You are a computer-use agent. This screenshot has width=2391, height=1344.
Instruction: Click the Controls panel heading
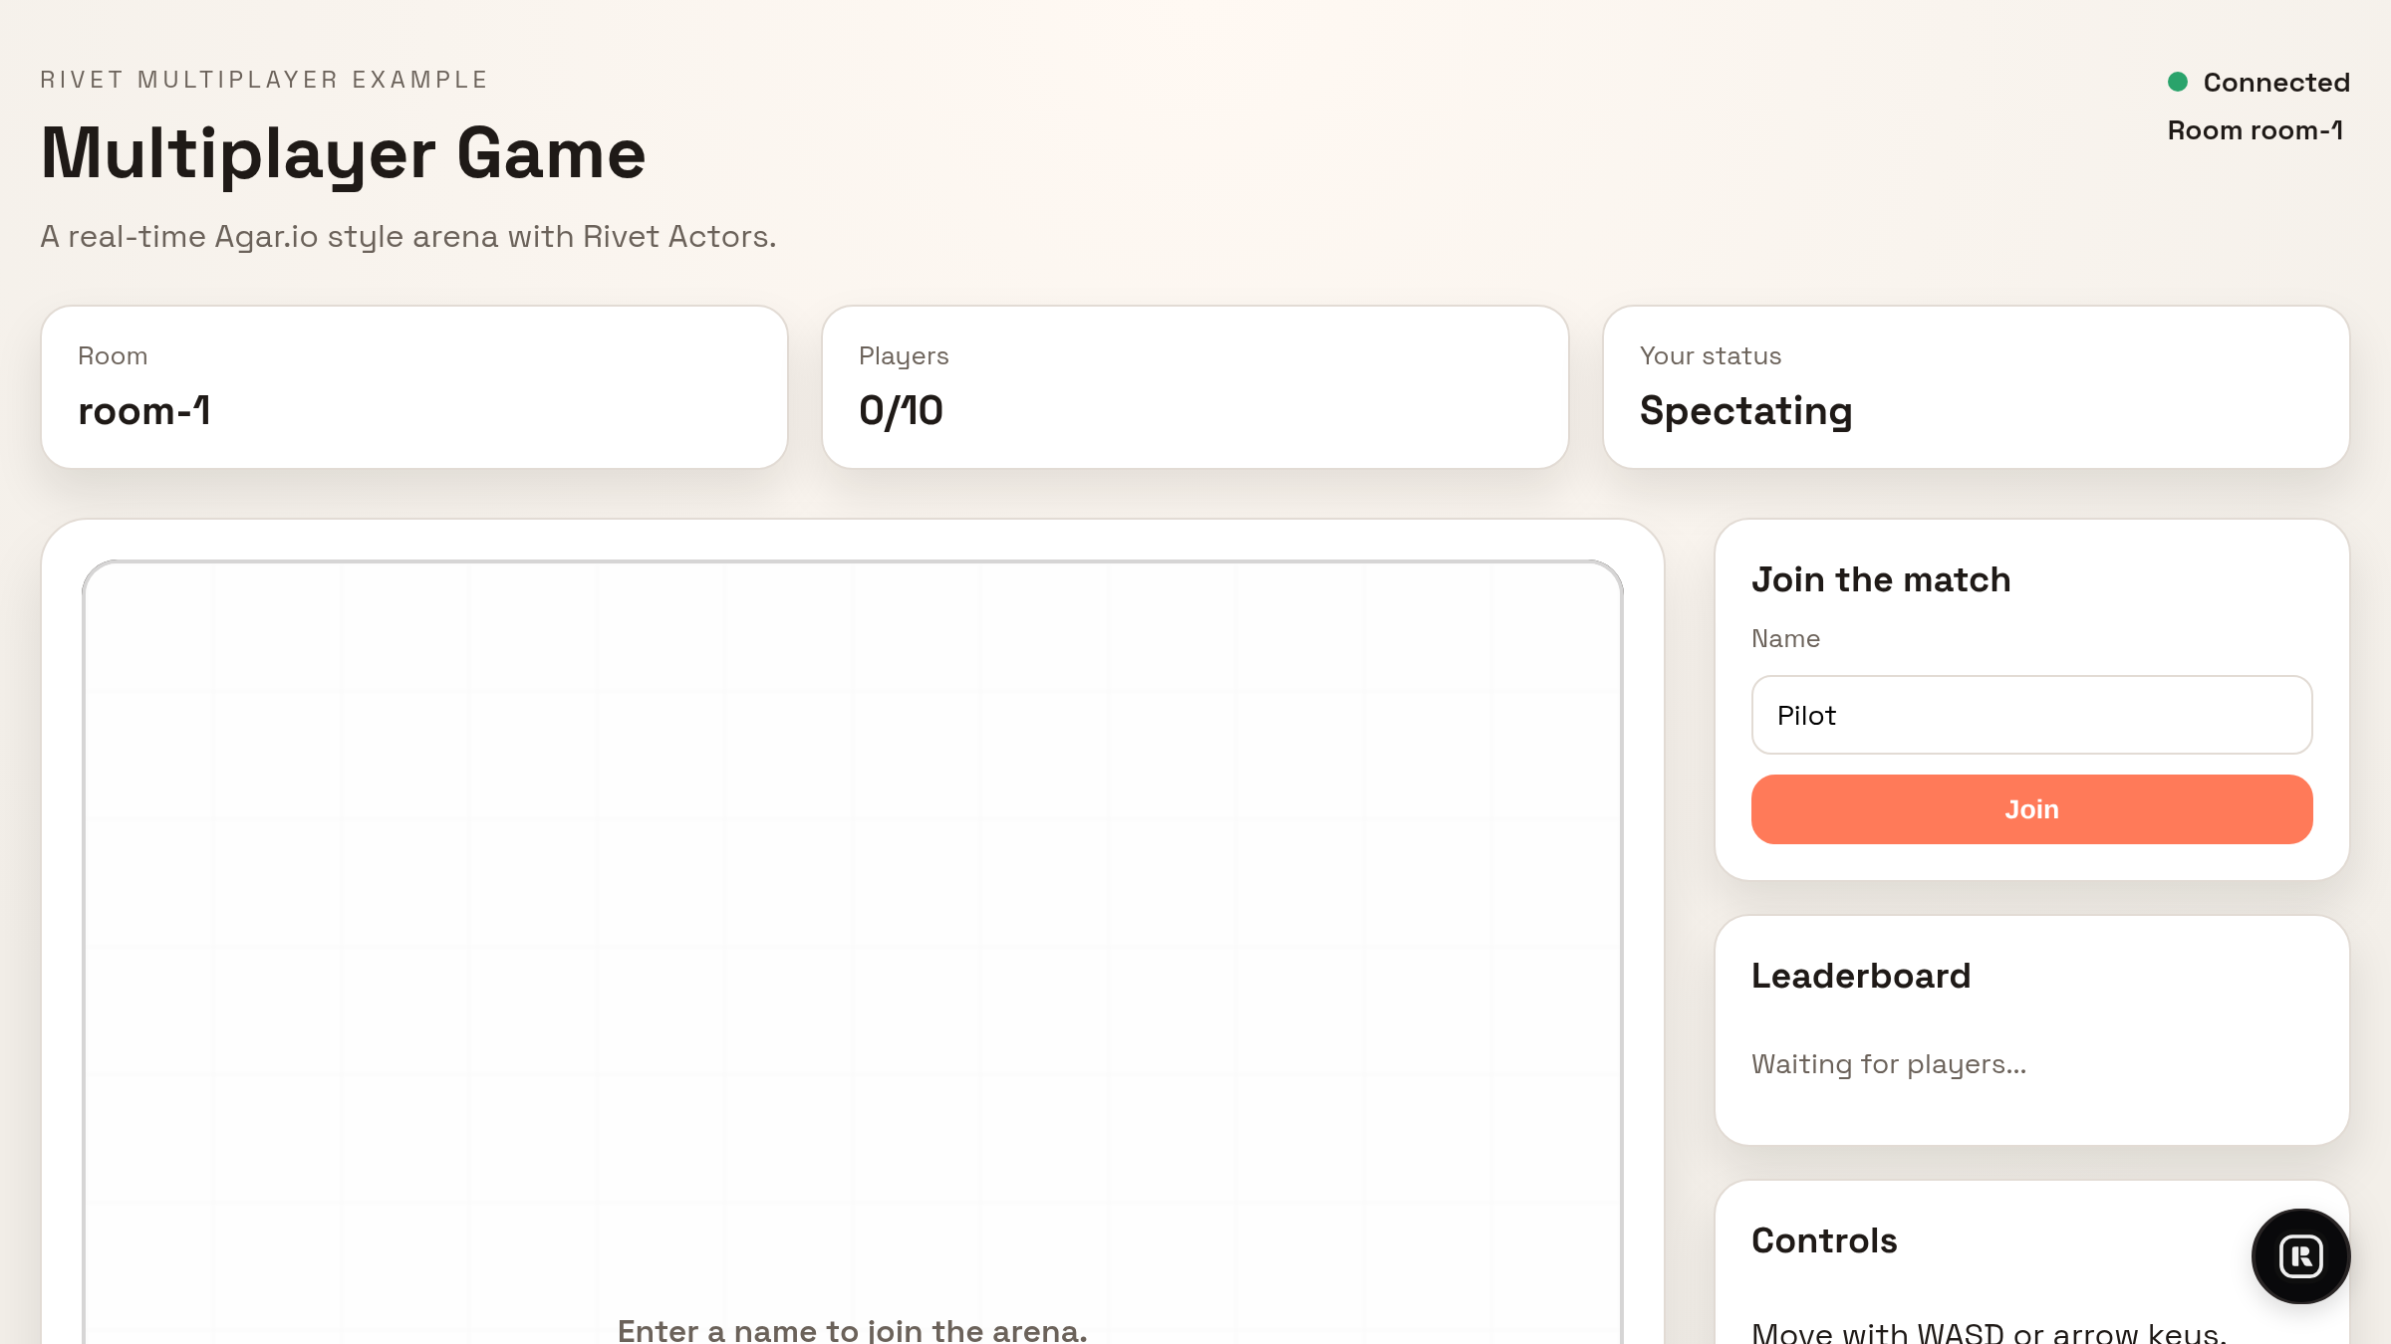1823,1241
